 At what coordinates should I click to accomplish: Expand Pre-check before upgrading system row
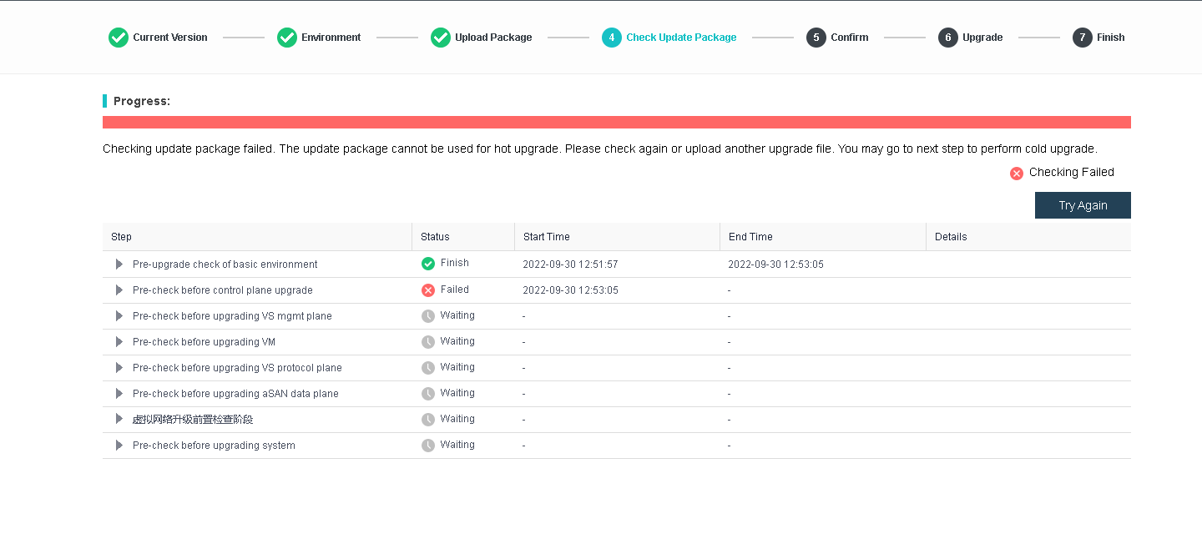pyautogui.click(x=119, y=446)
